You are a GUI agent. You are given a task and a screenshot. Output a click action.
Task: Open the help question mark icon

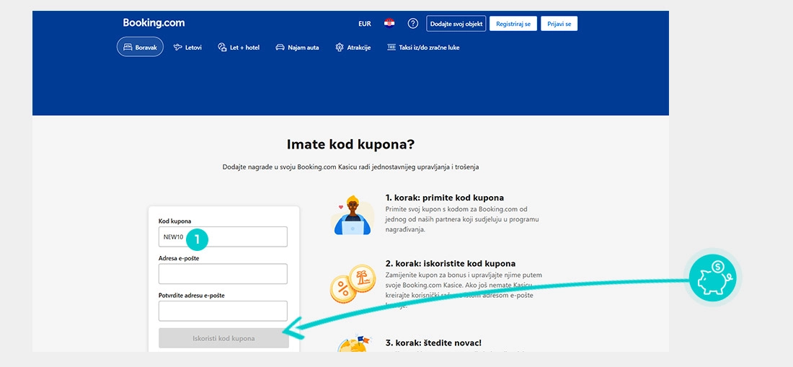click(x=413, y=23)
